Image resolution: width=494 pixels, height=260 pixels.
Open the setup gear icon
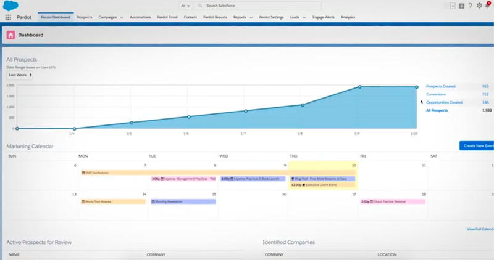[479, 6]
